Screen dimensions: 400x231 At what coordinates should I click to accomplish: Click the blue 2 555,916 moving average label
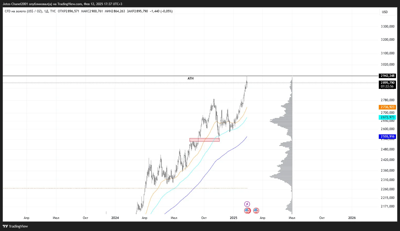point(388,137)
